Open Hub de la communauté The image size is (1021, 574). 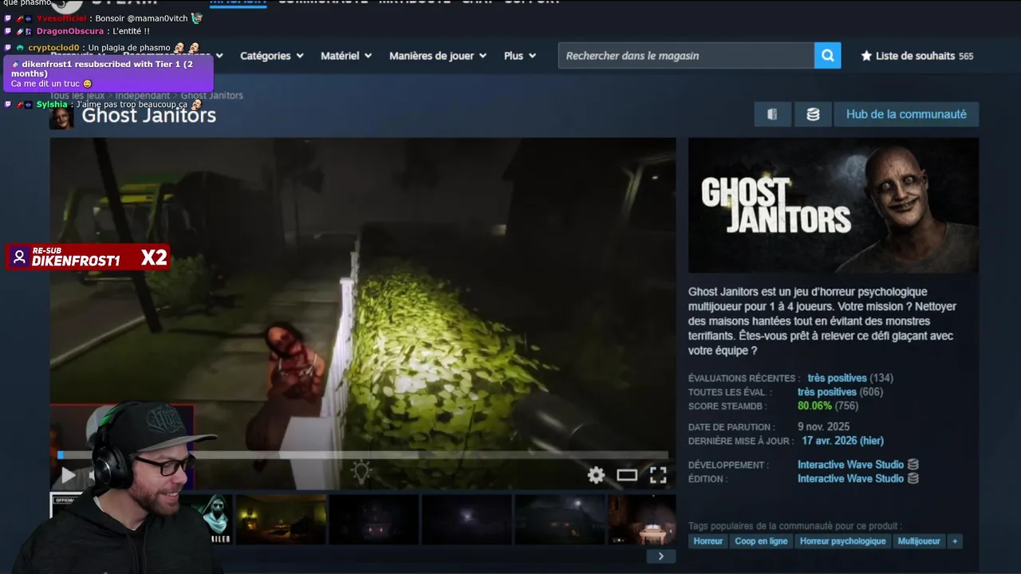point(906,114)
